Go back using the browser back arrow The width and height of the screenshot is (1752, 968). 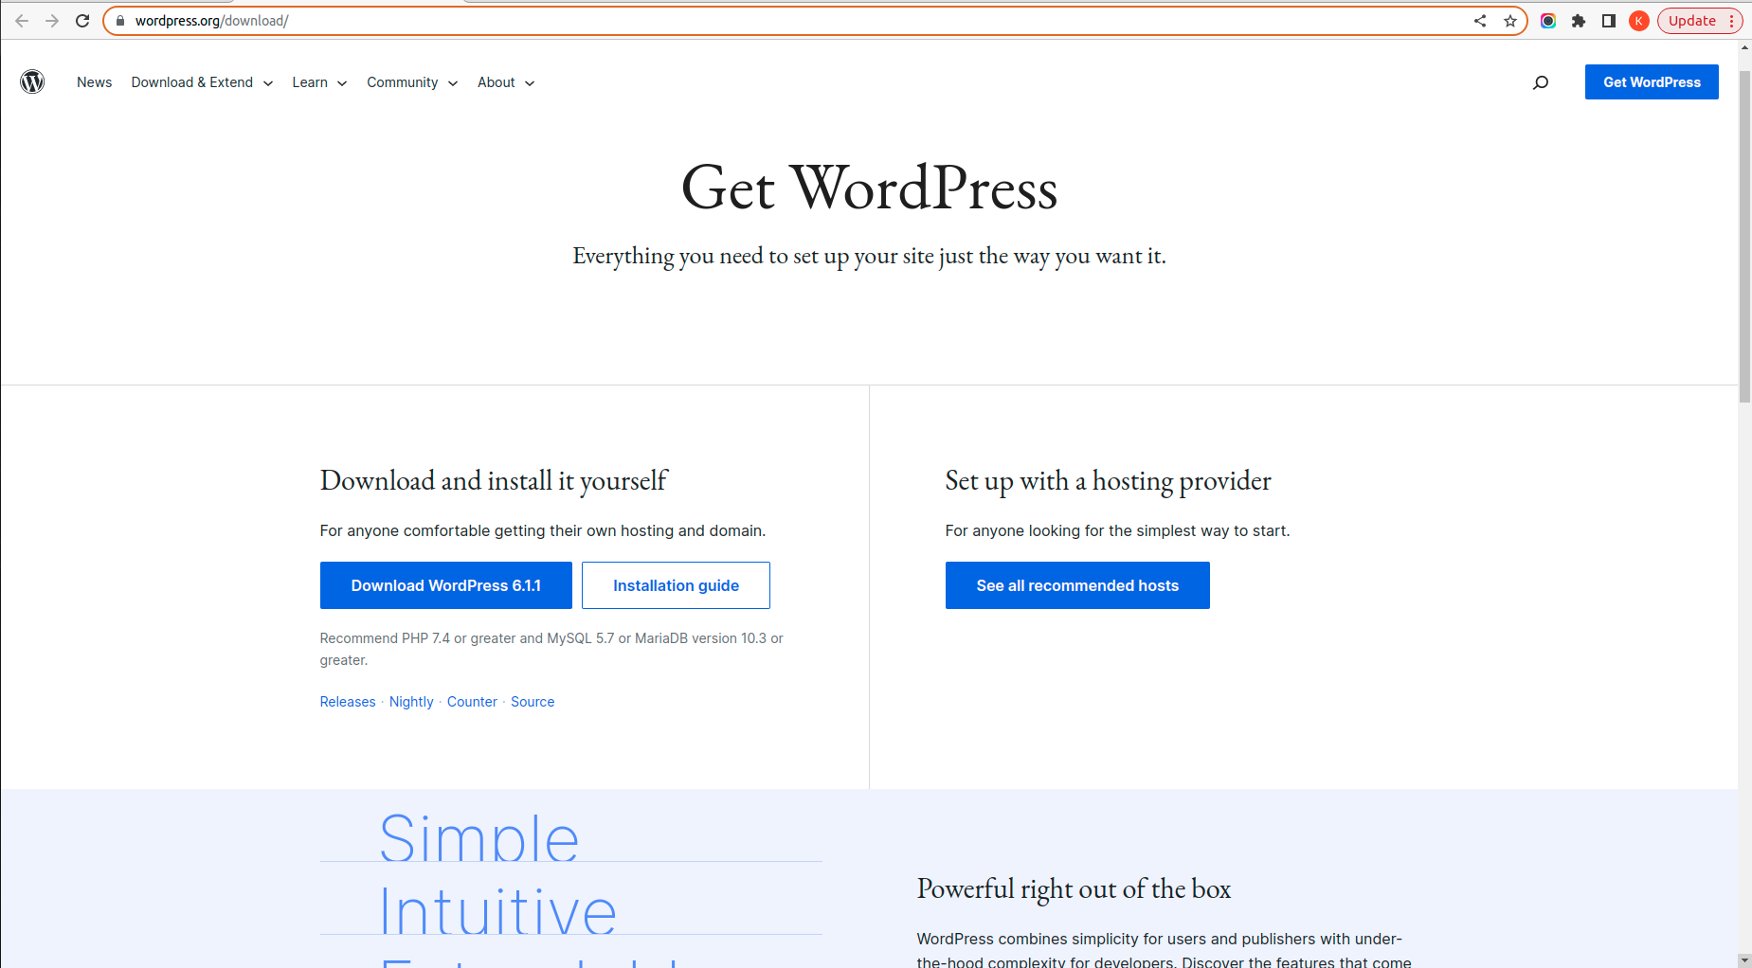click(22, 21)
